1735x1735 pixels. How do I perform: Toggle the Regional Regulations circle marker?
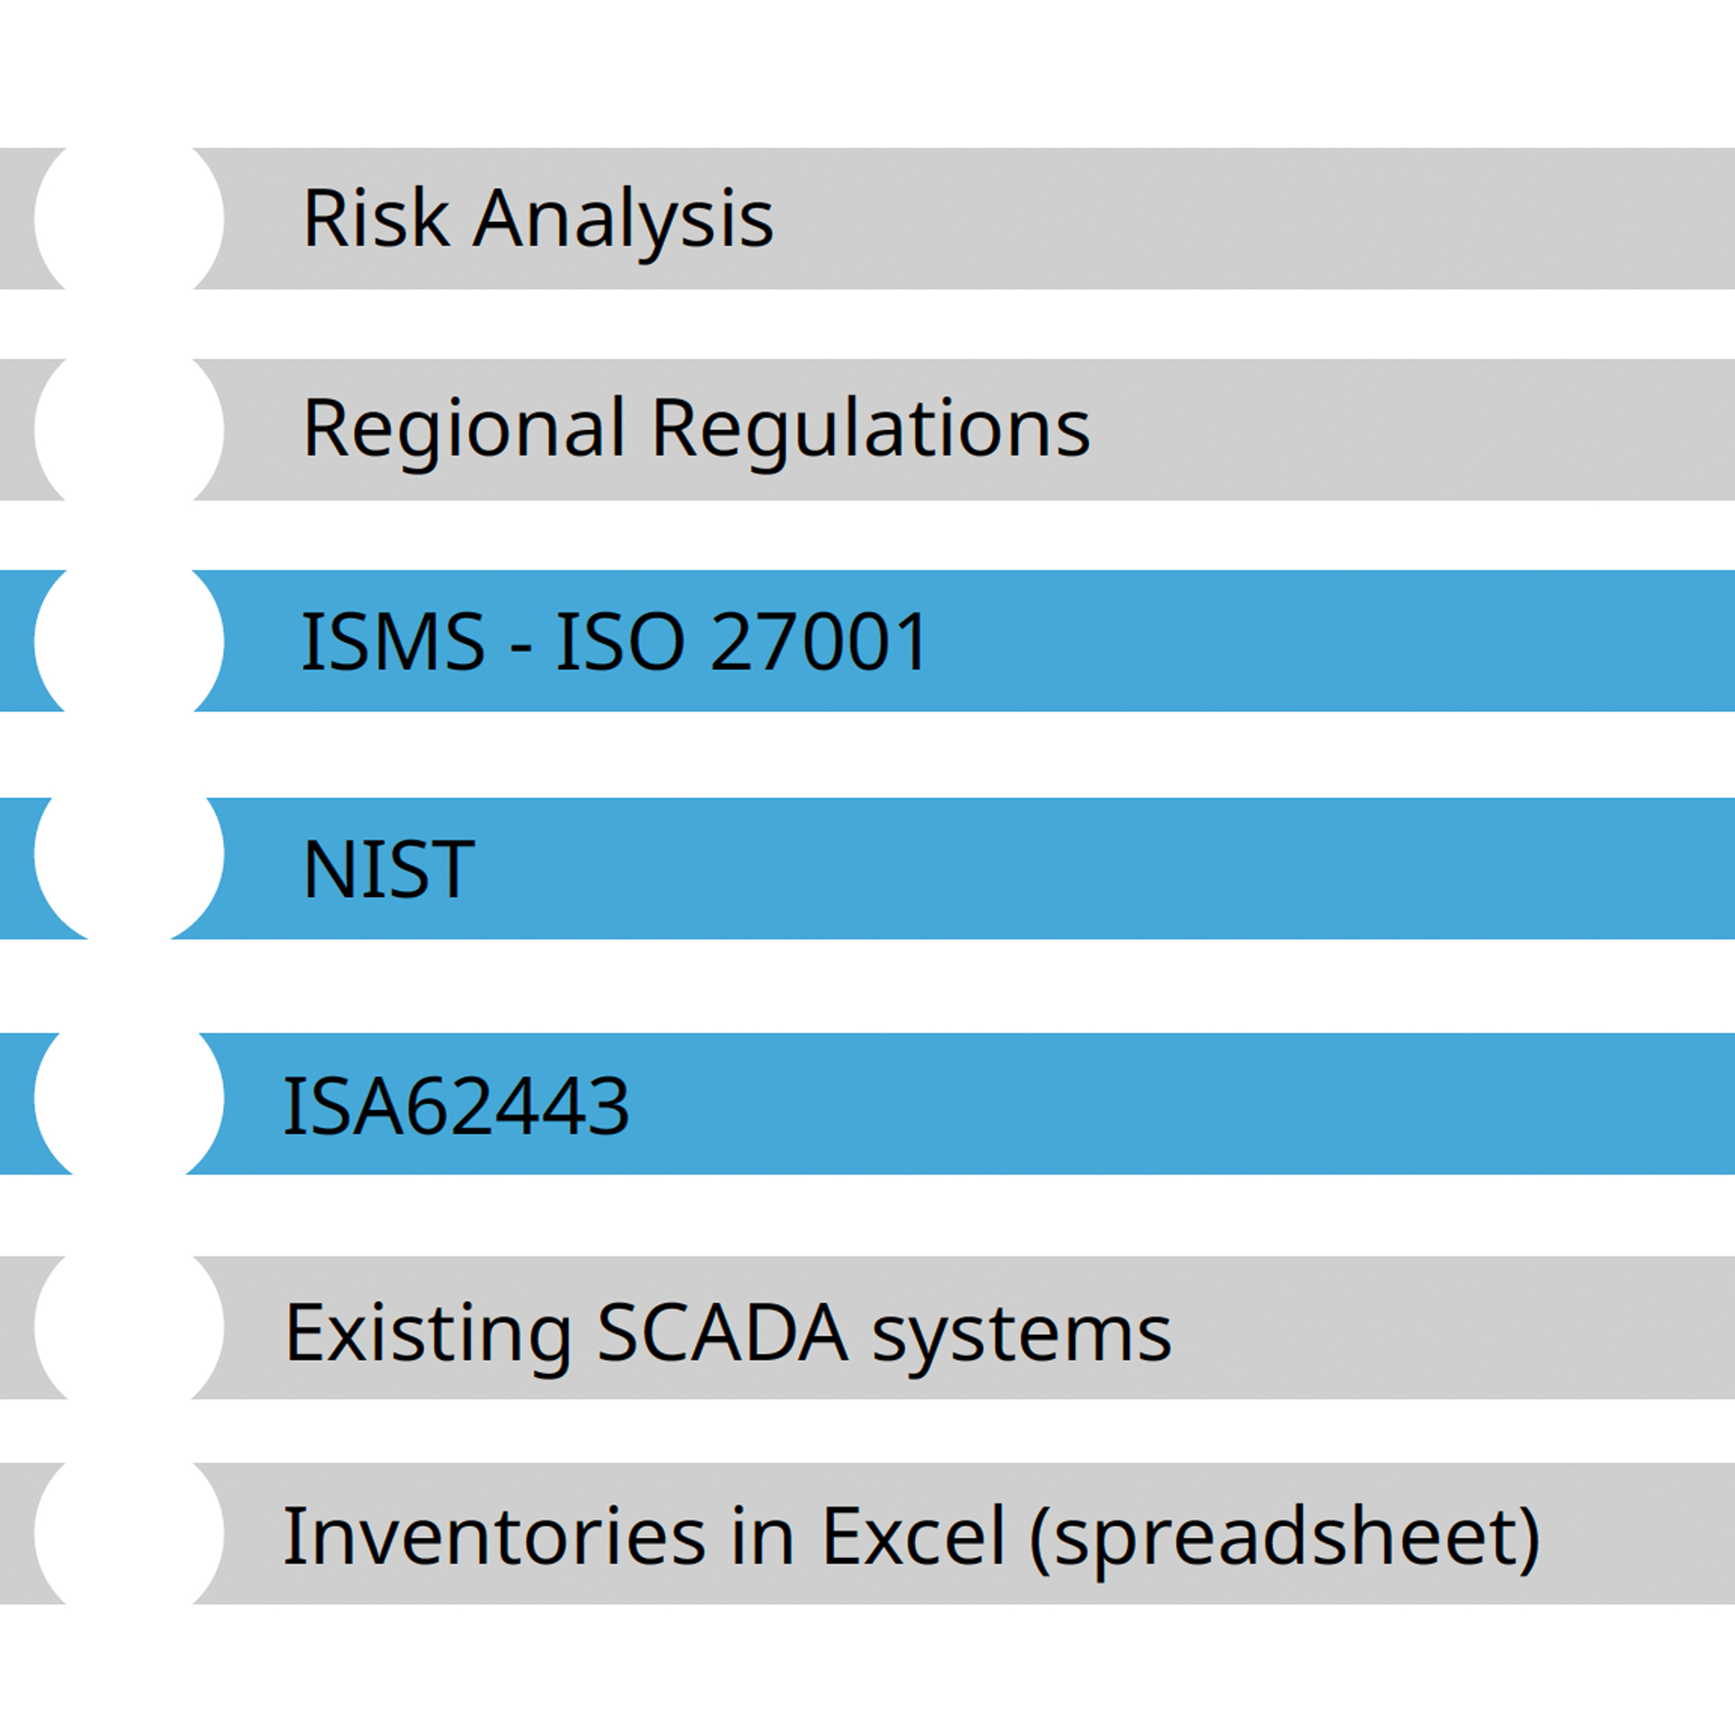(x=128, y=429)
